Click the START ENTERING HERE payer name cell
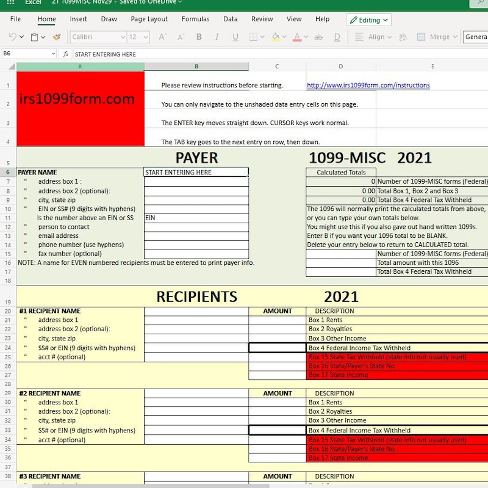Image resolution: width=488 pixels, height=488 pixels. pyautogui.click(x=195, y=171)
